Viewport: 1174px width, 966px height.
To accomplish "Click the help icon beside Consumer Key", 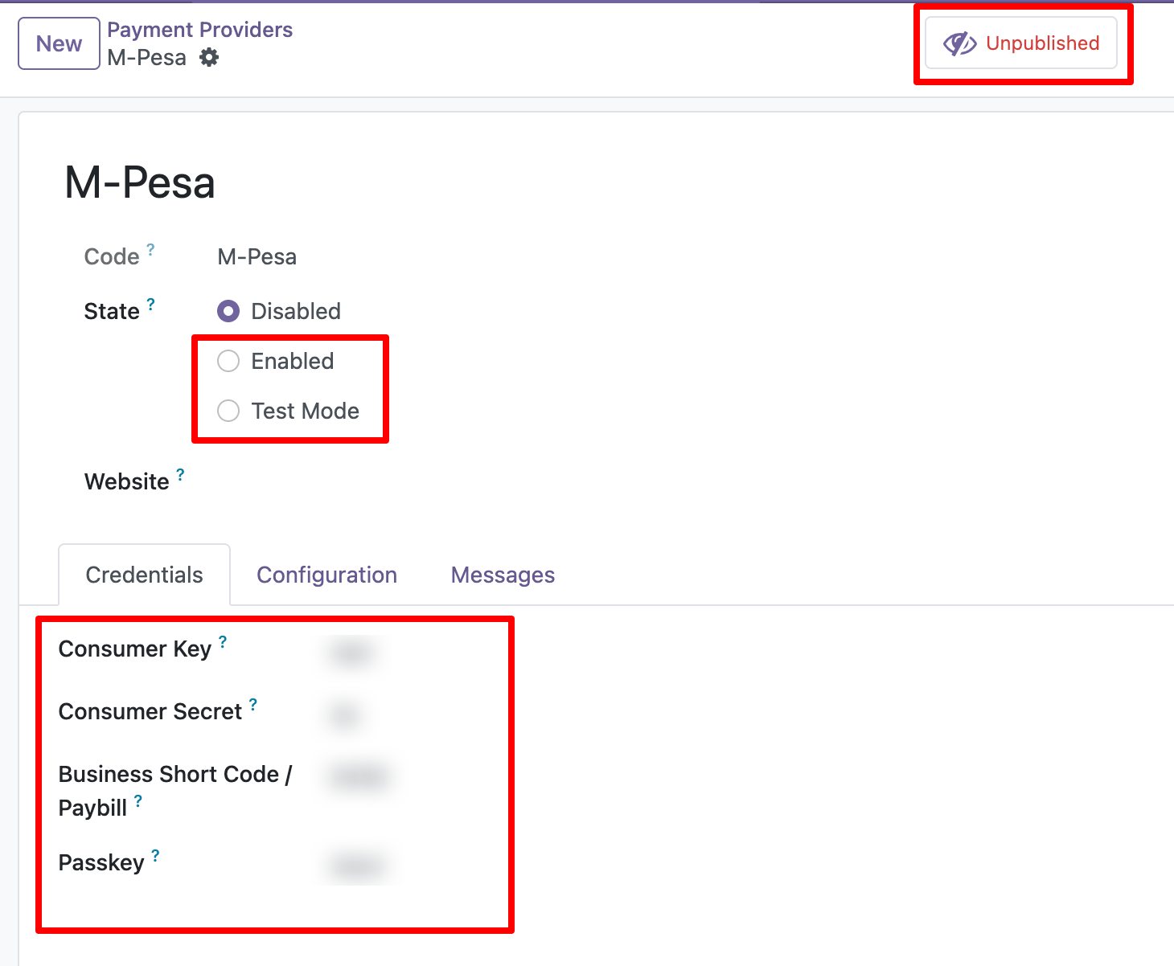I will 223,642.
